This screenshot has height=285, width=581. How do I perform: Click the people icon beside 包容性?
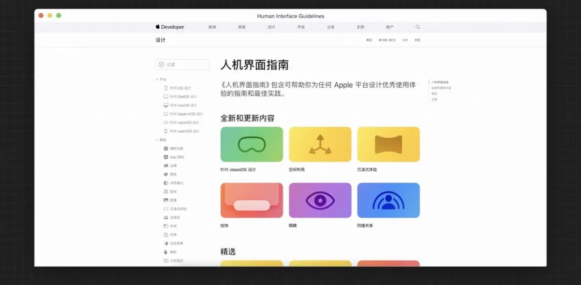[166, 218]
